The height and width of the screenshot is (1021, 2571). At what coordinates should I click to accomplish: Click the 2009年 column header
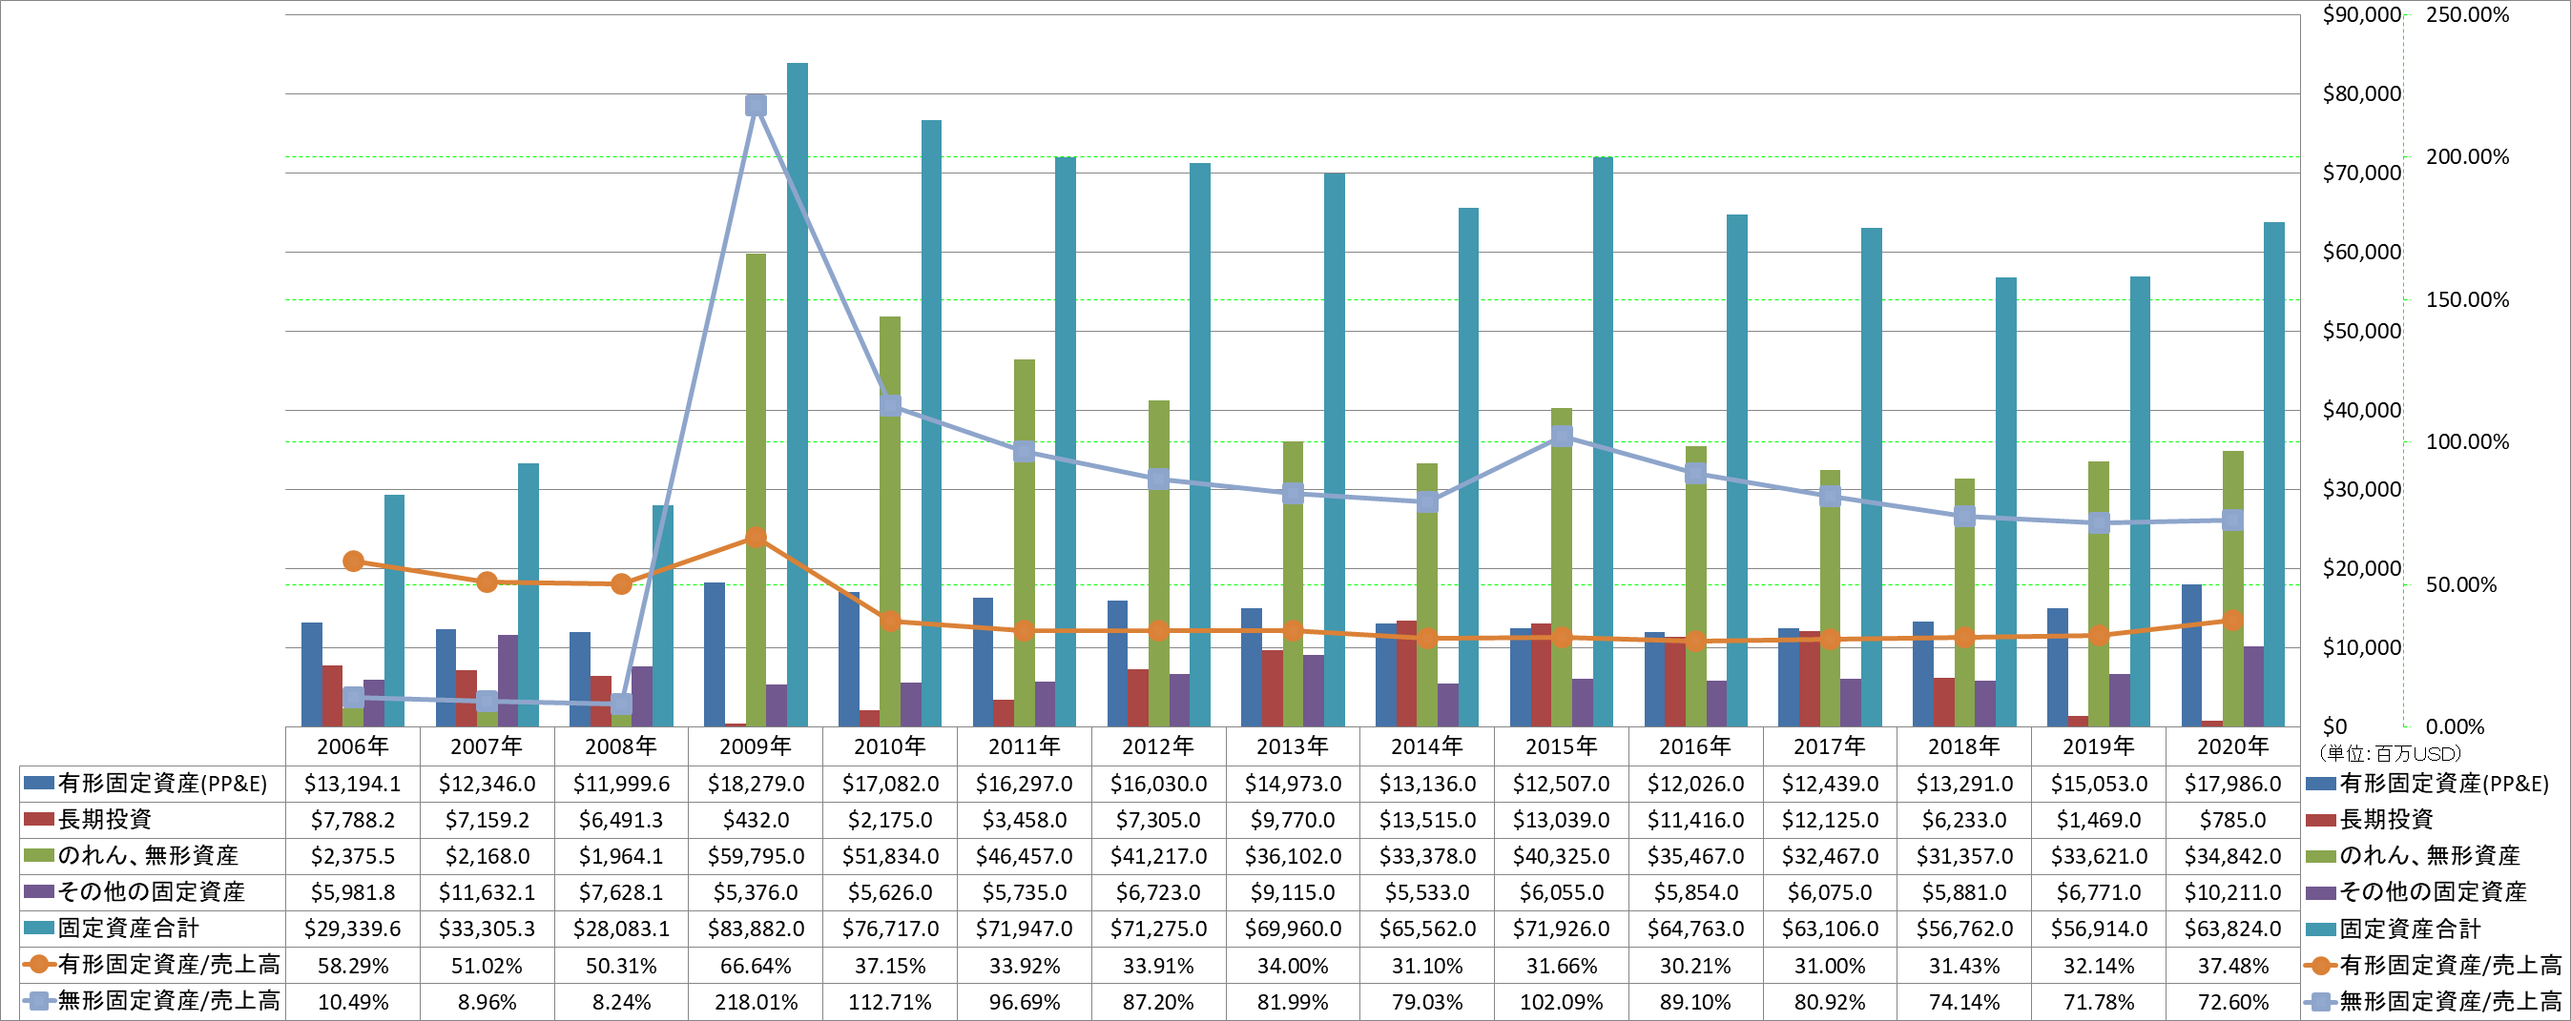pos(755,745)
